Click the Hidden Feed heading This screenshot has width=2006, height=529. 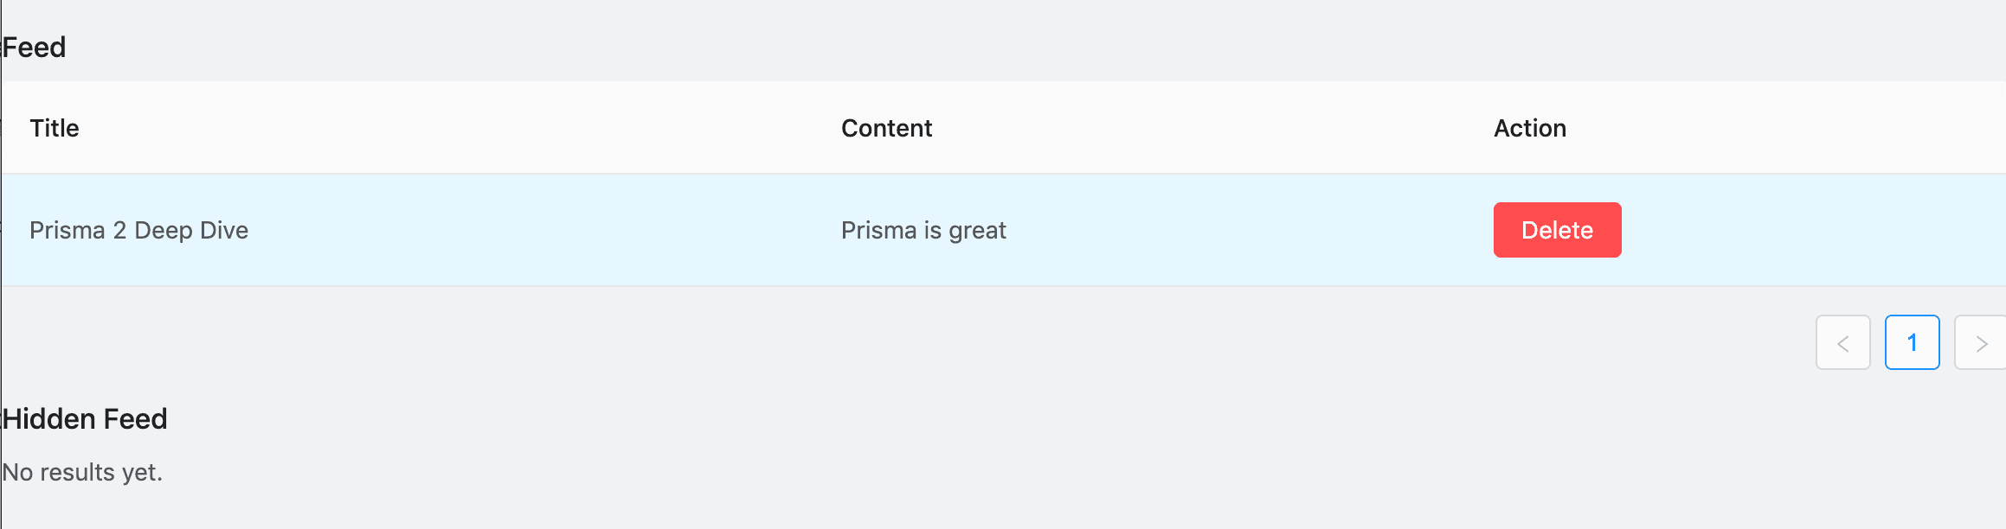click(86, 419)
